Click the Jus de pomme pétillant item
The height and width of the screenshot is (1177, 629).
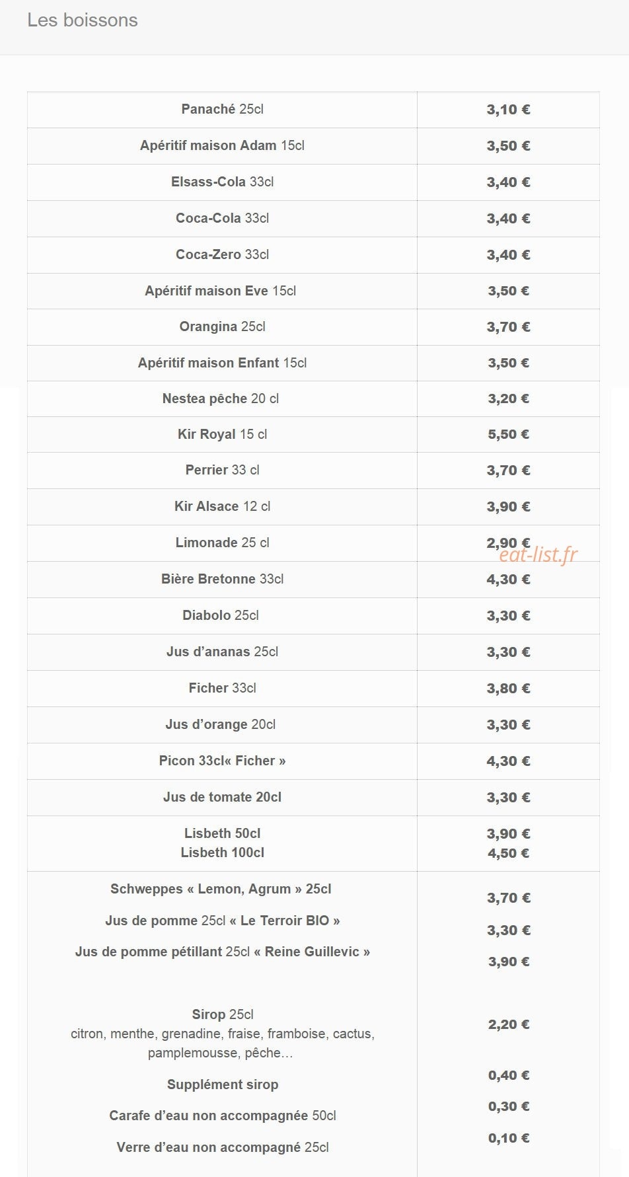coord(222,952)
